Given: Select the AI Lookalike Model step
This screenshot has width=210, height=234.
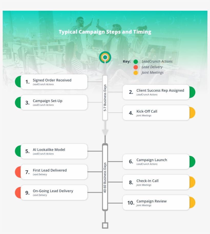Looking at the screenshot, I should click(x=54, y=151).
